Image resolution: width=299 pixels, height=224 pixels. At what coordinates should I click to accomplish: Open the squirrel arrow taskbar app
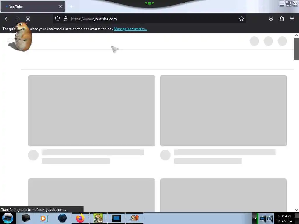[x=134, y=218]
